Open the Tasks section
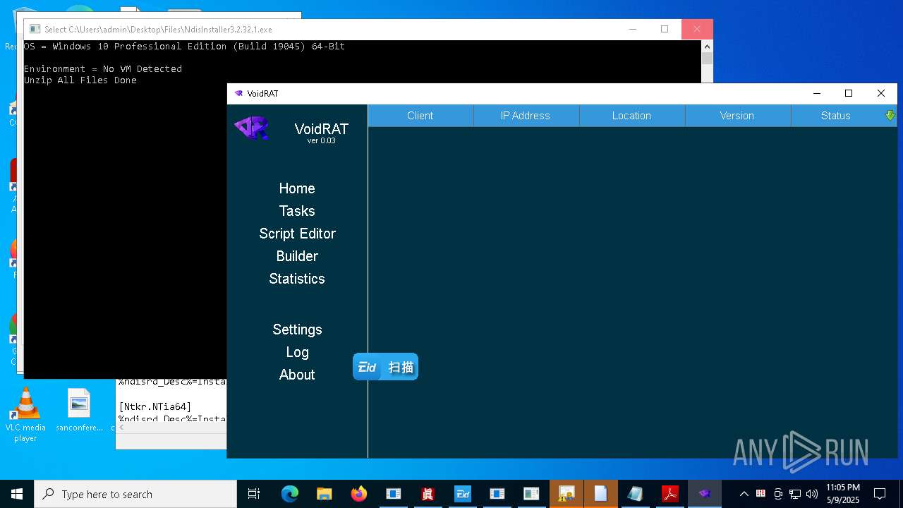Viewport: 903px width, 508px height. point(297,211)
